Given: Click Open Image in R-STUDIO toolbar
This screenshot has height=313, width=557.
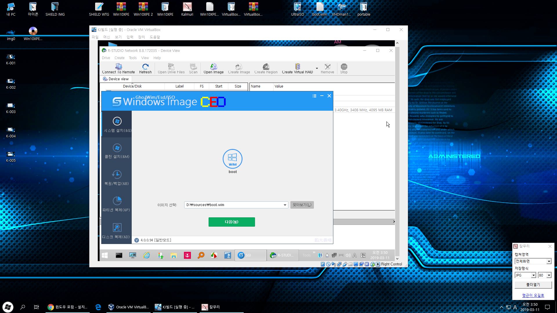Looking at the screenshot, I should 214,69.
